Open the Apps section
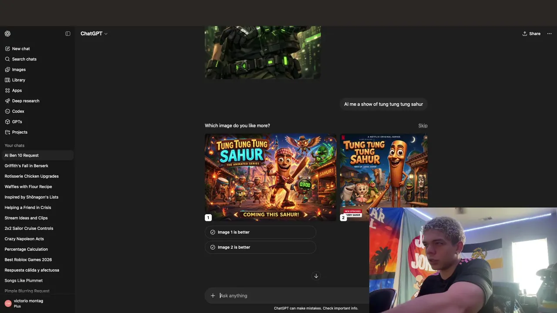Image resolution: width=557 pixels, height=313 pixels. [x=37, y=90]
